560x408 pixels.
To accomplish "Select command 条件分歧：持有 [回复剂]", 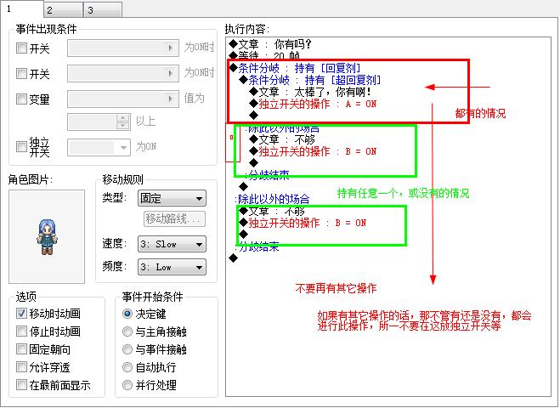I will click(295, 68).
